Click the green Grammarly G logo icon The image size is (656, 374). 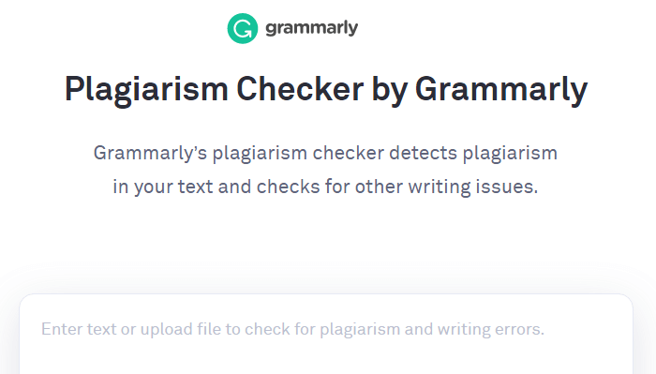pos(242,28)
